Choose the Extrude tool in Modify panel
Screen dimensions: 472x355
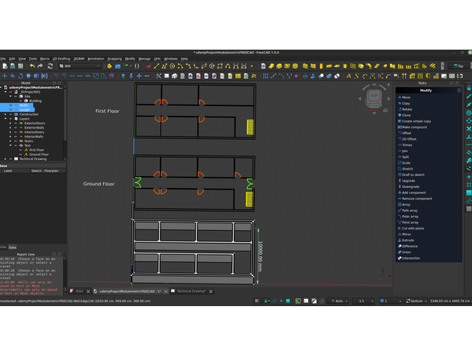coord(407,240)
